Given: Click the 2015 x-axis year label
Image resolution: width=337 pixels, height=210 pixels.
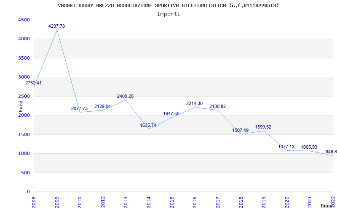Looking at the screenshot, I should 172,202.
